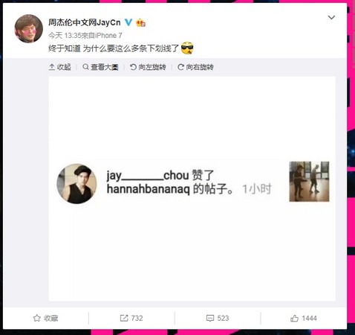
Task: Open the 周杰伦中文网JayCn username link
Action: click(x=85, y=22)
